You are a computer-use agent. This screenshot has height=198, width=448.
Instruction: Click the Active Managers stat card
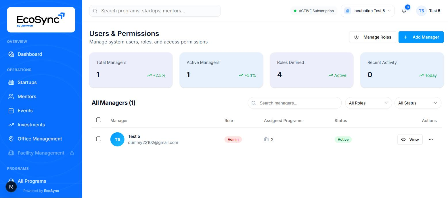[221, 70]
